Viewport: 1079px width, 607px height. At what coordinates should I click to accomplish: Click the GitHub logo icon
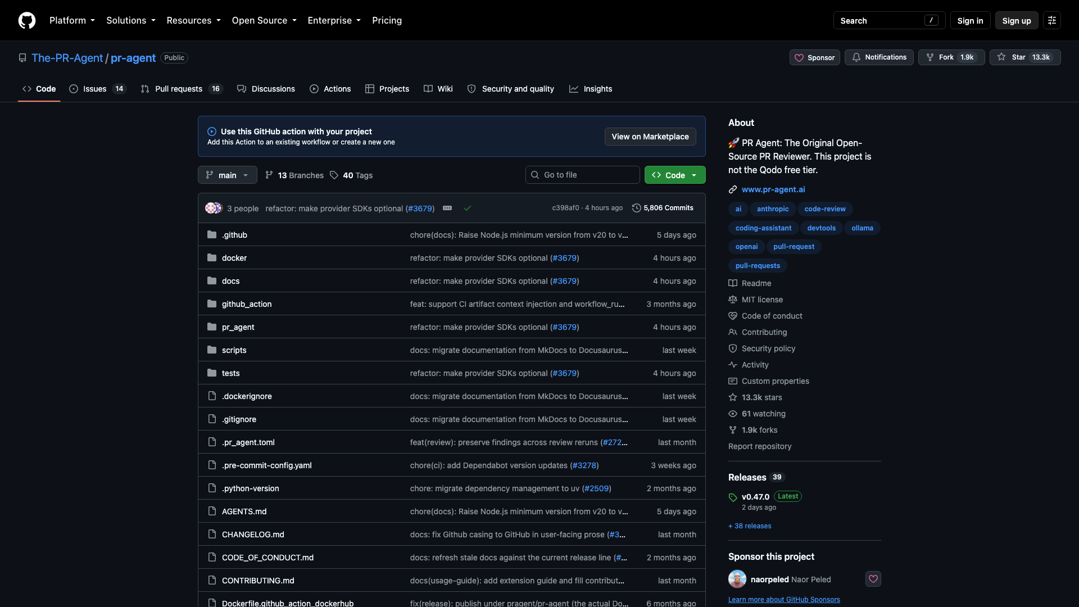point(27,20)
